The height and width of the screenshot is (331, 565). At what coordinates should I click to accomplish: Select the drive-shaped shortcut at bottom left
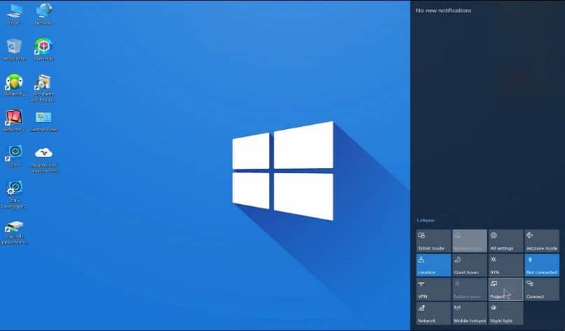[x=14, y=233]
